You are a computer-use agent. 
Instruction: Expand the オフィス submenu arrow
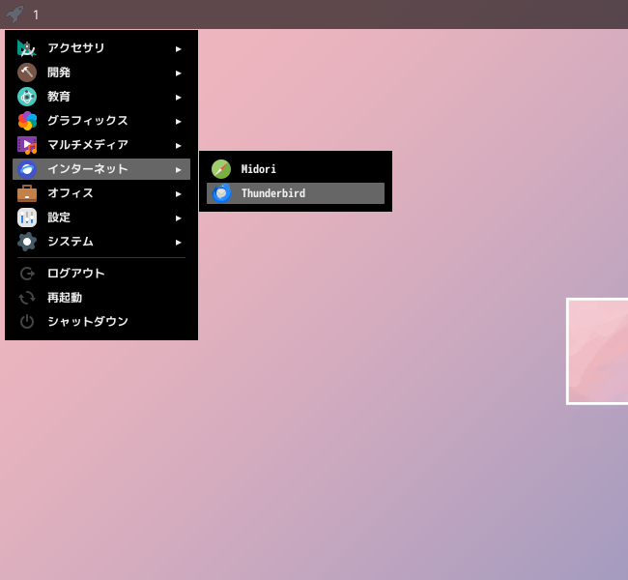[178, 194]
